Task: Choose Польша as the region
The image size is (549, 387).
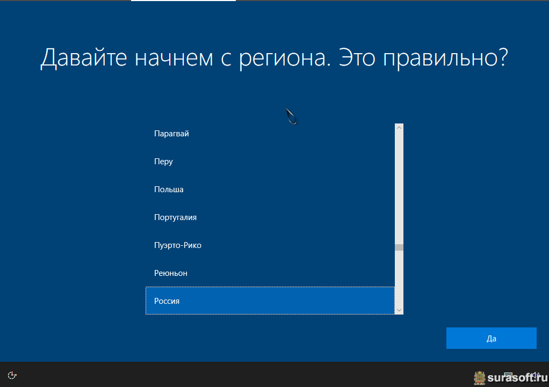Action: click(169, 189)
